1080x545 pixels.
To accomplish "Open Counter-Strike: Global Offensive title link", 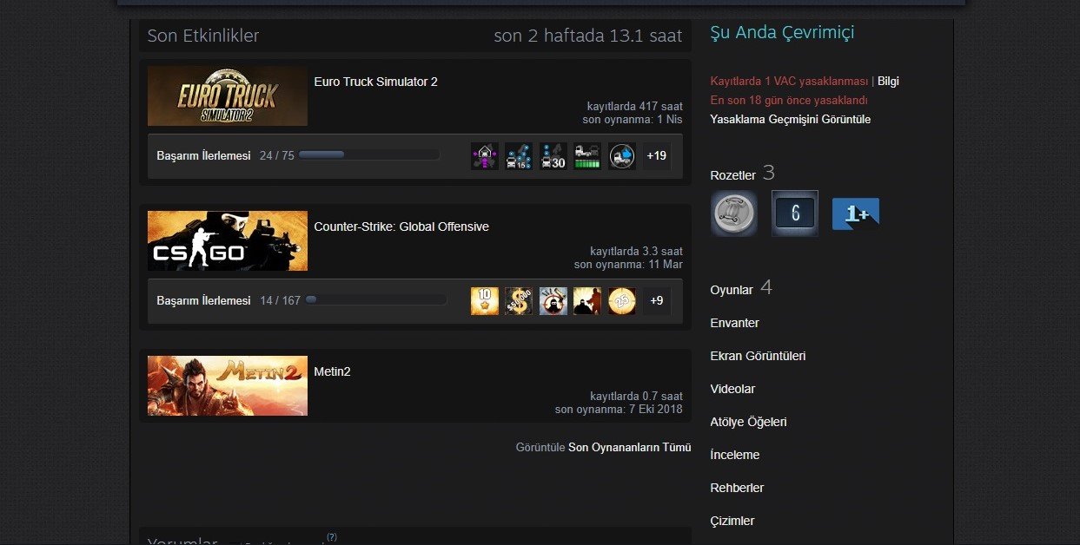I will click(x=401, y=227).
